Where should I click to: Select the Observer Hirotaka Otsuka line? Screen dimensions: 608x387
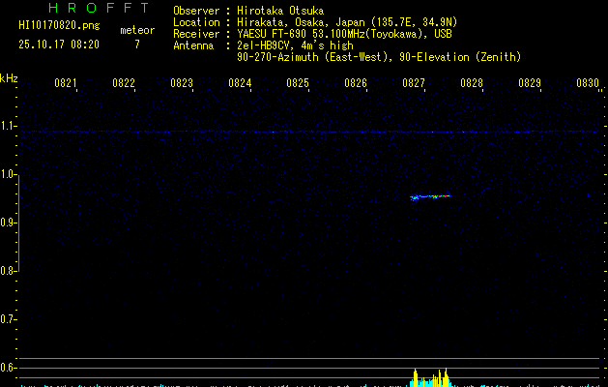click(x=248, y=11)
